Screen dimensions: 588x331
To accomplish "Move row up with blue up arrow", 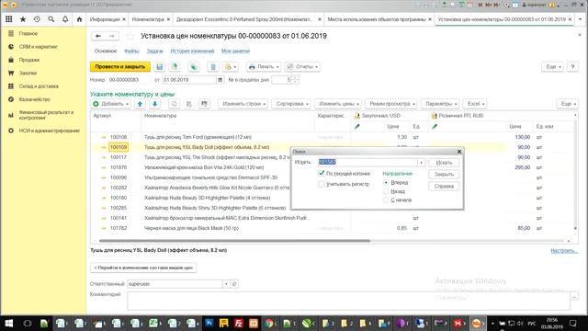I will (x=140, y=104).
